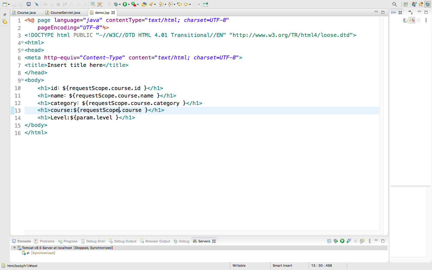Open the Previous Annotation dropdown arrow
The height and width of the screenshot is (270, 432).
point(174,4)
